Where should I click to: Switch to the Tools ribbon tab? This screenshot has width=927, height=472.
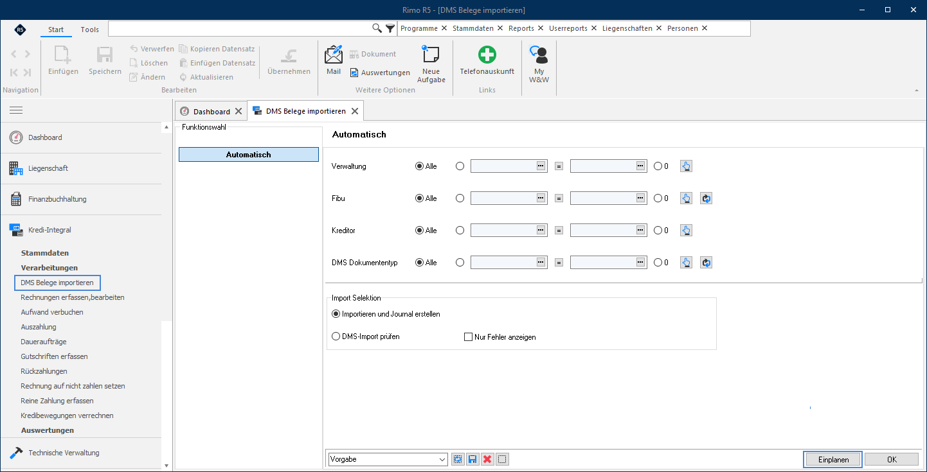pyautogui.click(x=90, y=30)
